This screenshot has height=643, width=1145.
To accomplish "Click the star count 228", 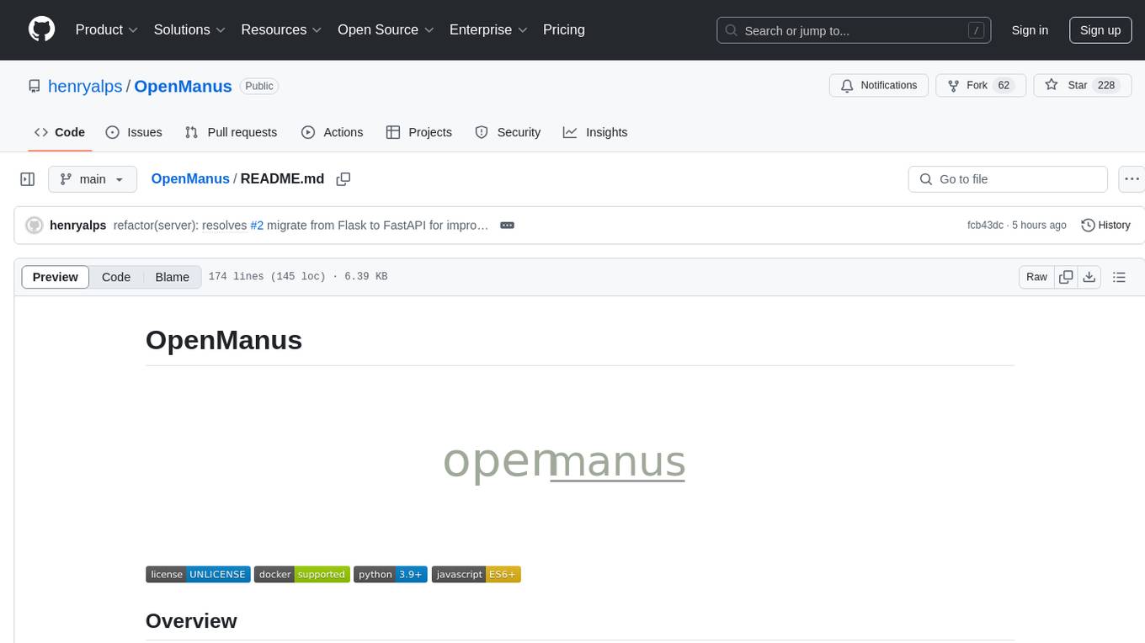I will point(1106,86).
